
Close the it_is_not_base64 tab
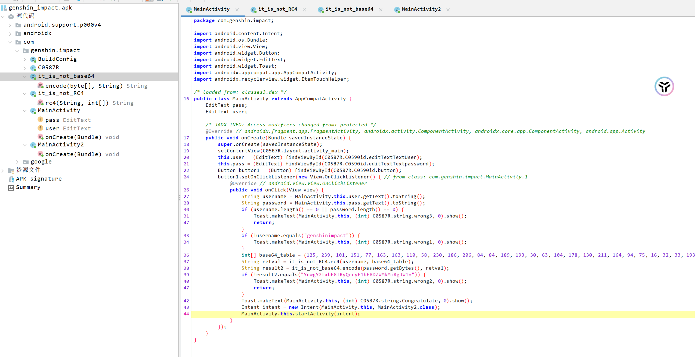(x=381, y=10)
